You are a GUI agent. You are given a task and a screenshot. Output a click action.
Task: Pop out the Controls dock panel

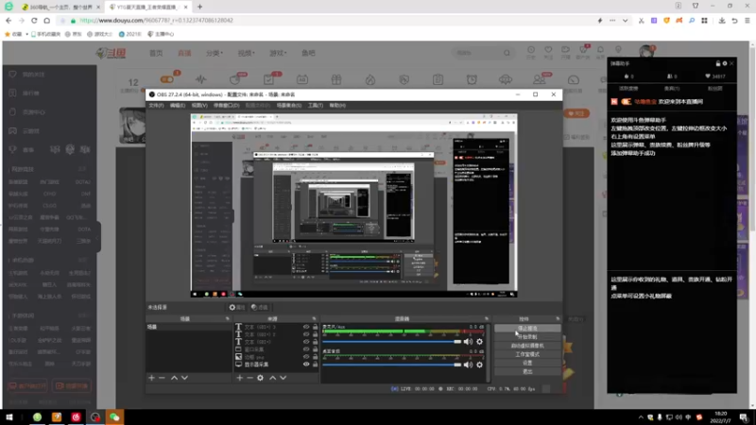(558, 319)
